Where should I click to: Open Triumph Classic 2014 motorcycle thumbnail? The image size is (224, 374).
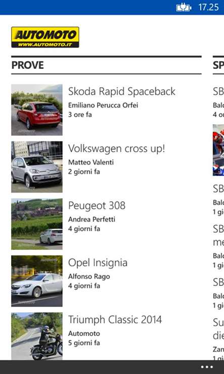tap(37, 336)
